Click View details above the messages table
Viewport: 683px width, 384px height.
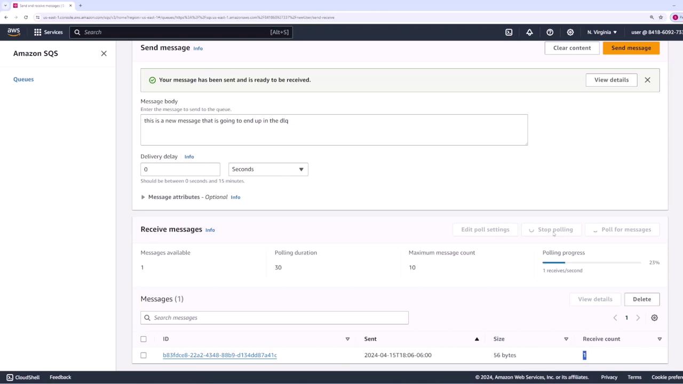(595, 299)
